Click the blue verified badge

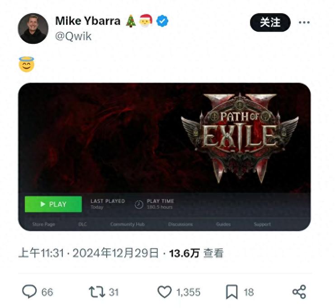click(x=162, y=21)
